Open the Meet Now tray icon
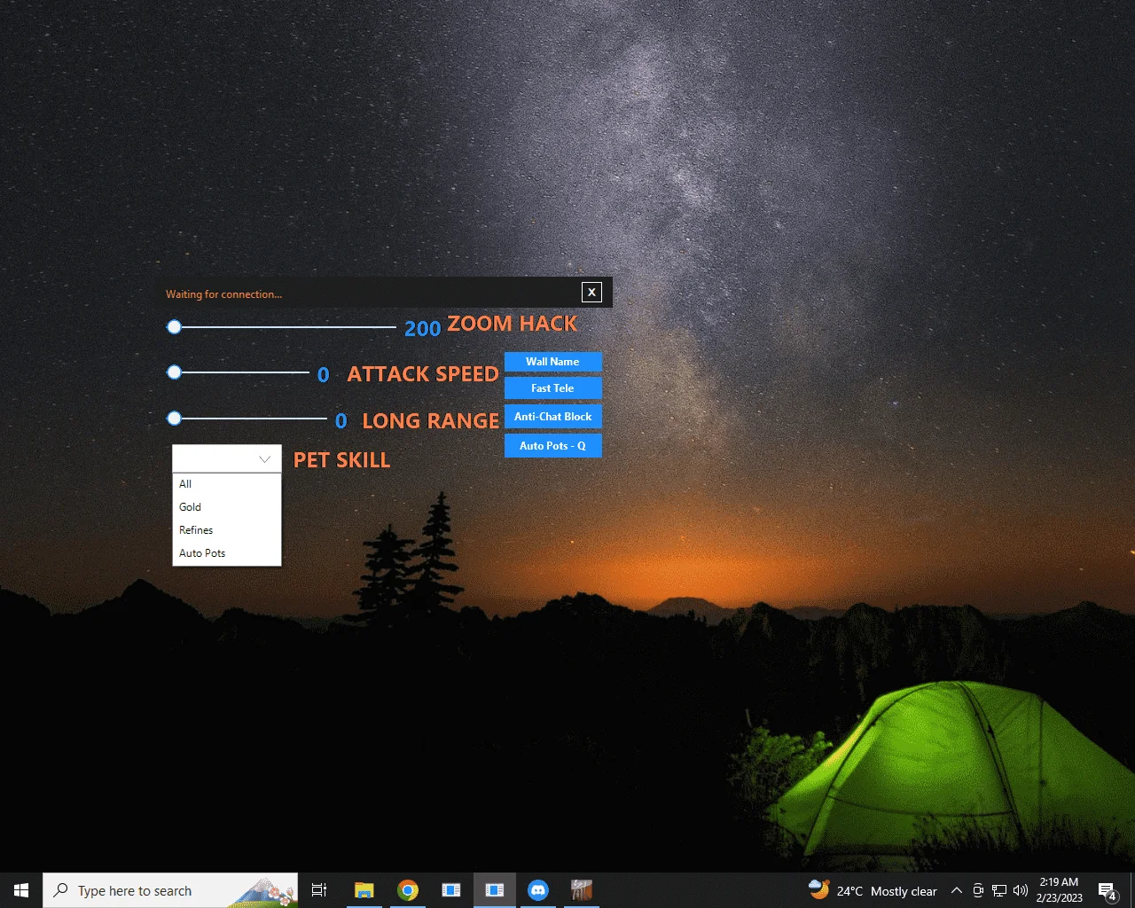Image resolution: width=1135 pixels, height=908 pixels. [x=978, y=890]
